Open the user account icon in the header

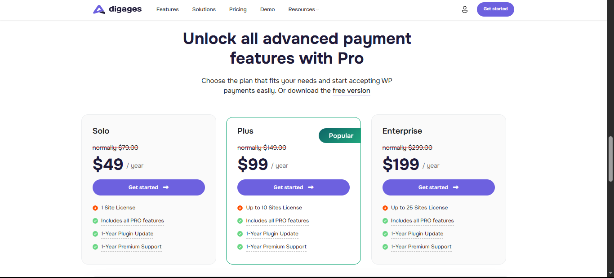(465, 9)
